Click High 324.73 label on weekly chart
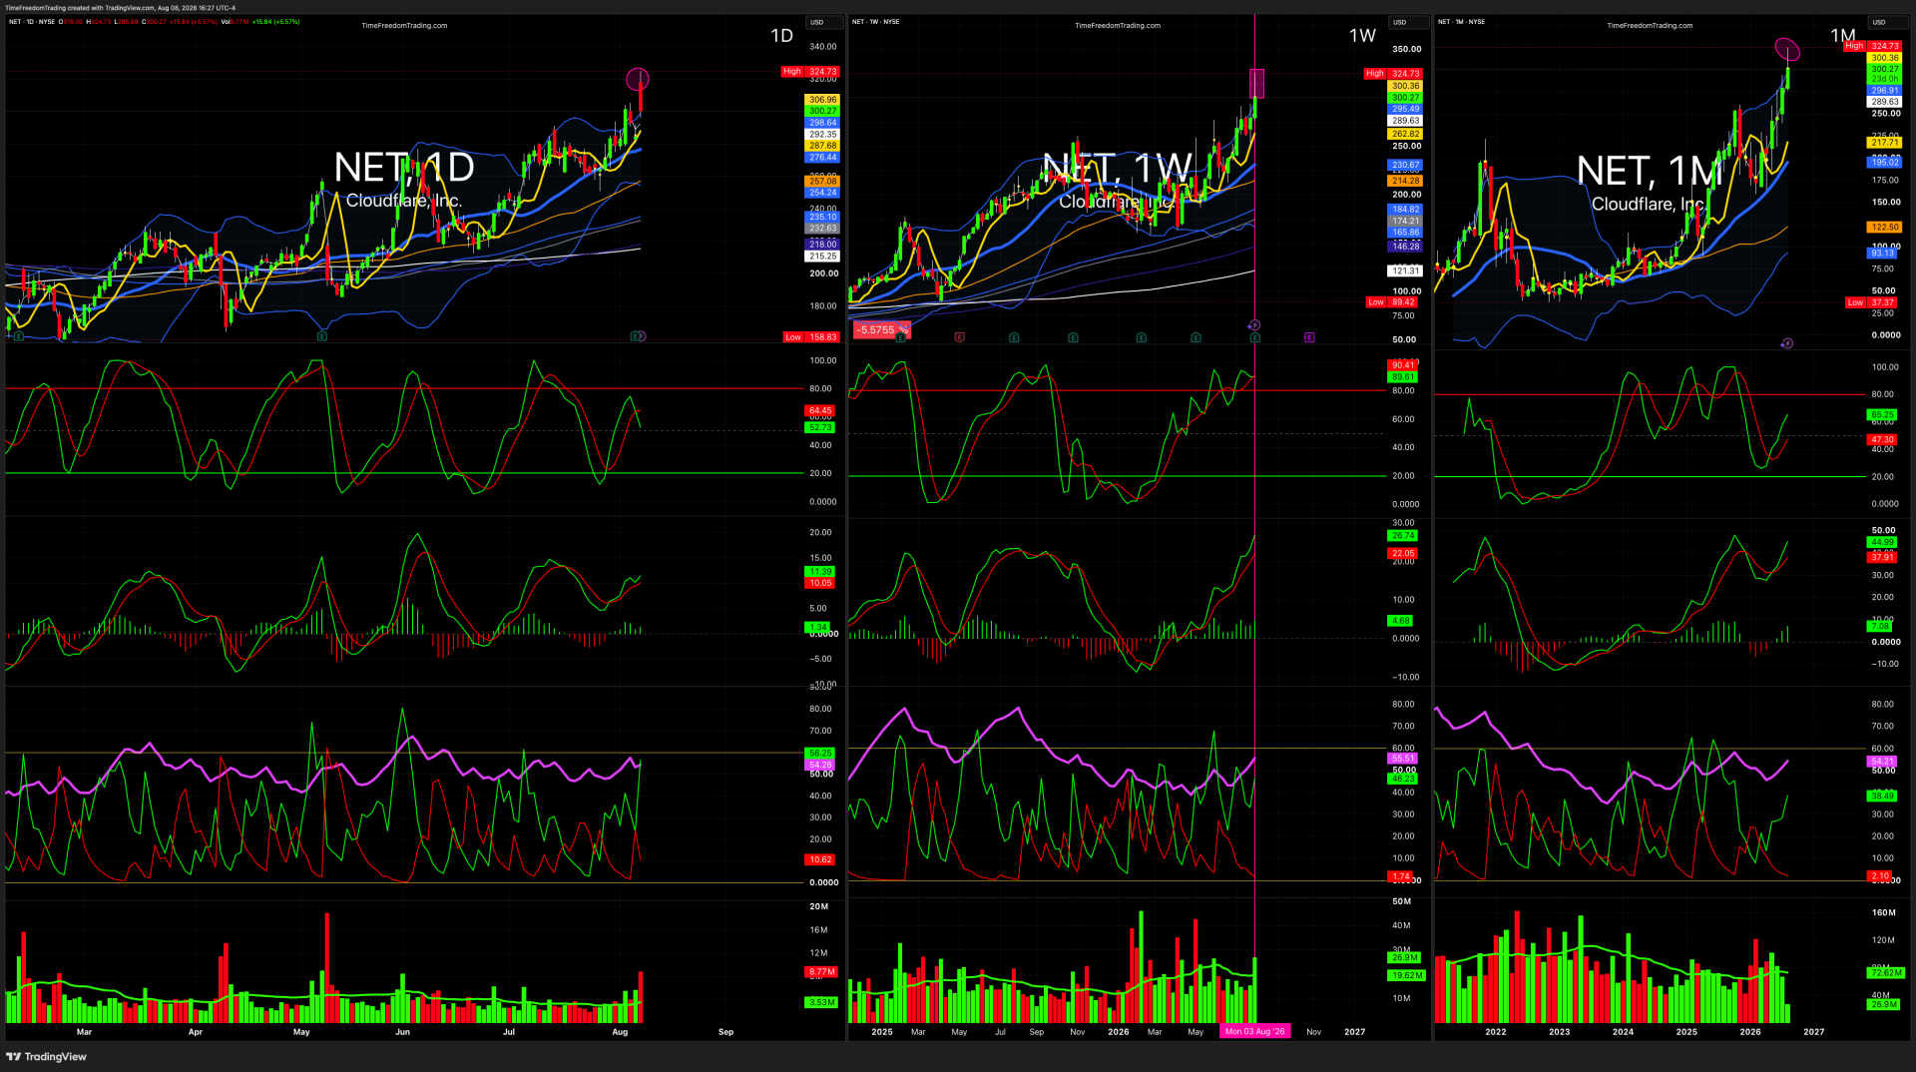This screenshot has width=1916, height=1072. (x=1393, y=74)
